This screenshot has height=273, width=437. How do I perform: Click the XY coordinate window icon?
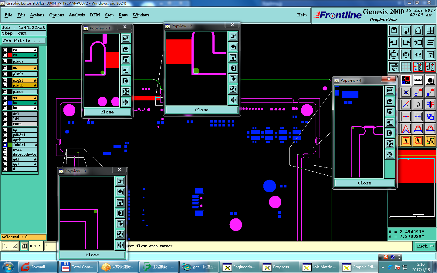[430, 30]
